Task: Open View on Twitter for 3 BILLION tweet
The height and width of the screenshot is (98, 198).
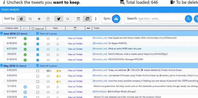Action: pos(75,70)
